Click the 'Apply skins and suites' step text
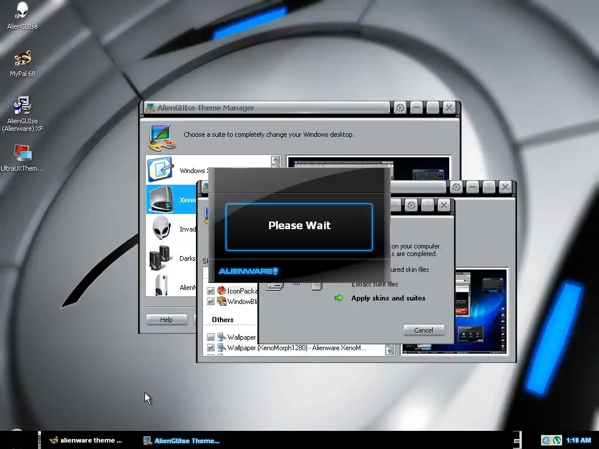Image resolution: width=599 pixels, height=449 pixels. coord(388,298)
